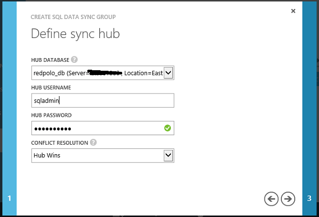Click the Define sync hub heading
This screenshot has width=319, height=217.
point(75,34)
